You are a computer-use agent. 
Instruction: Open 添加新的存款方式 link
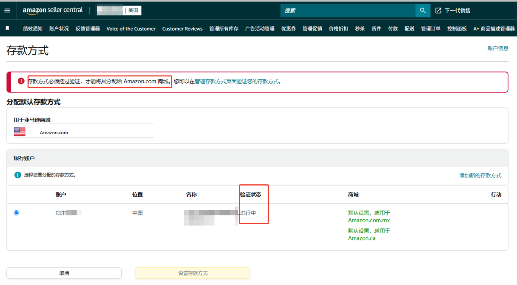480,175
